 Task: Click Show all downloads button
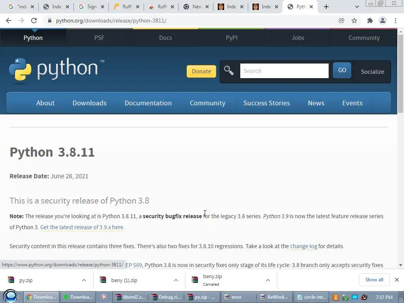(374, 280)
